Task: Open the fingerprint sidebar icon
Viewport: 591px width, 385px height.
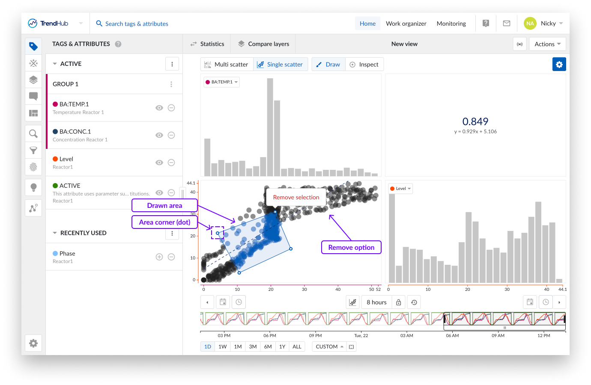Action: tap(33, 167)
